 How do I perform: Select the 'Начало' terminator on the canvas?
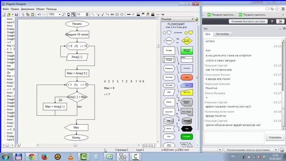pyautogui.click(x=77, y=24)
